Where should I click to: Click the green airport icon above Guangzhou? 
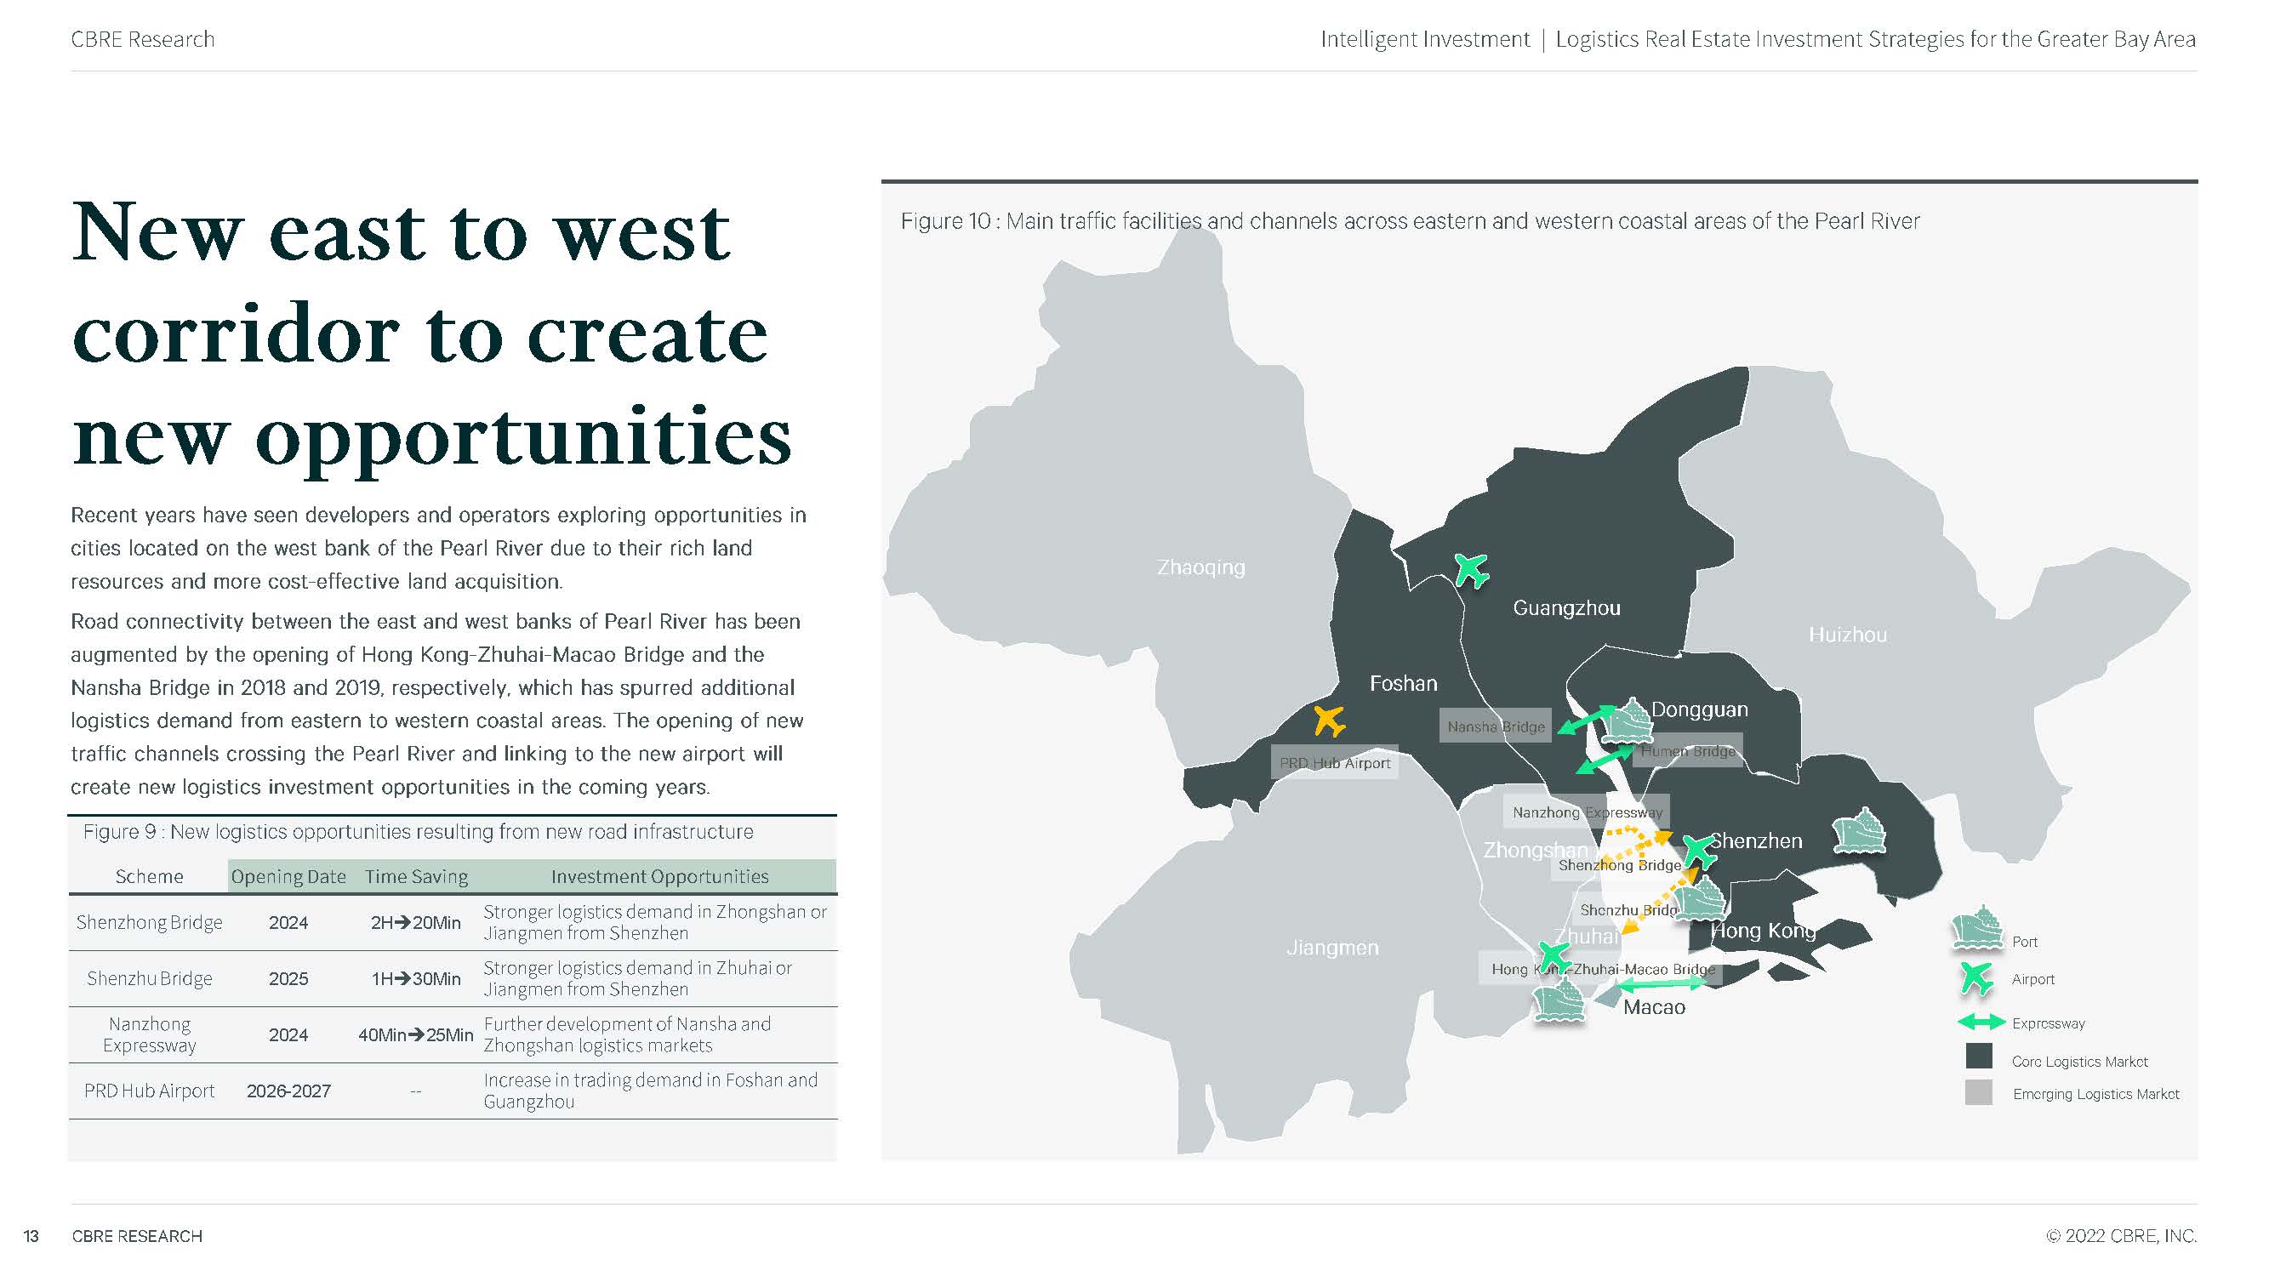click(x=1471, y=571)
